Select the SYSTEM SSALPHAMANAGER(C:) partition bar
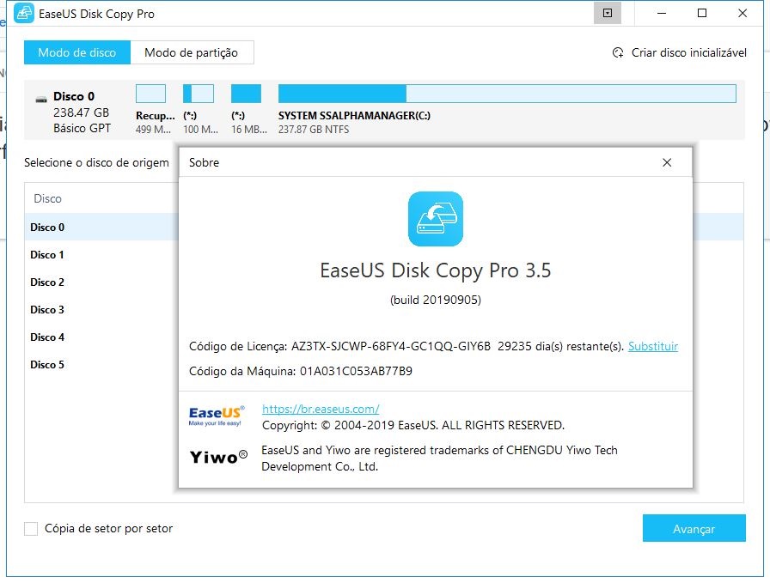This screenshot has height=583, width=770. [507, 94]
